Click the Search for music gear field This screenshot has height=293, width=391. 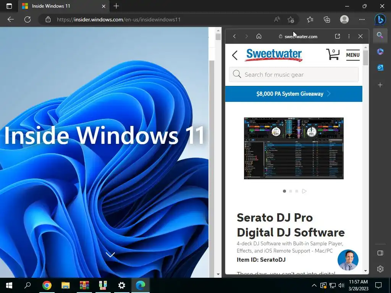[x=294, y=74]
